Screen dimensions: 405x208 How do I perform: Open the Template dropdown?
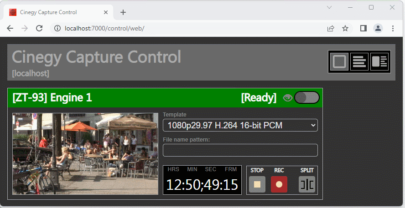point(240,125)
